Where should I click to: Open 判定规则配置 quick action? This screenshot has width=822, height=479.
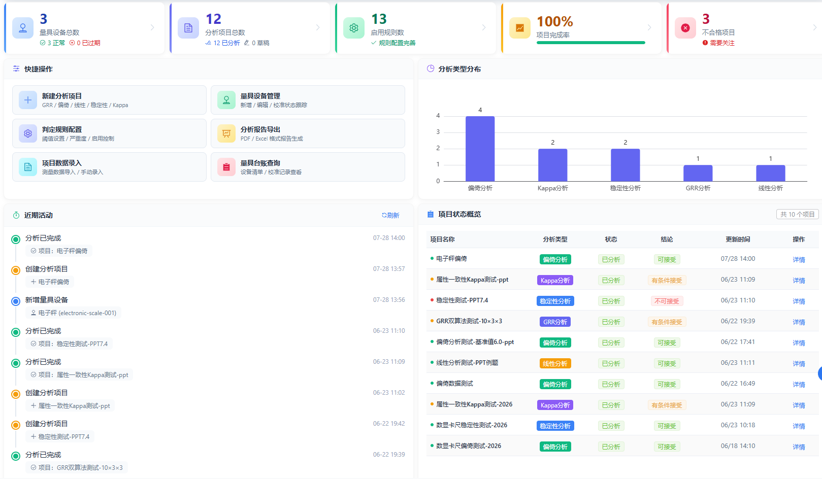click(x=109, y=133)
